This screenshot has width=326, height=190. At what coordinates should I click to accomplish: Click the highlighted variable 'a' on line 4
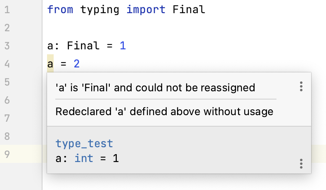[50, 64]
